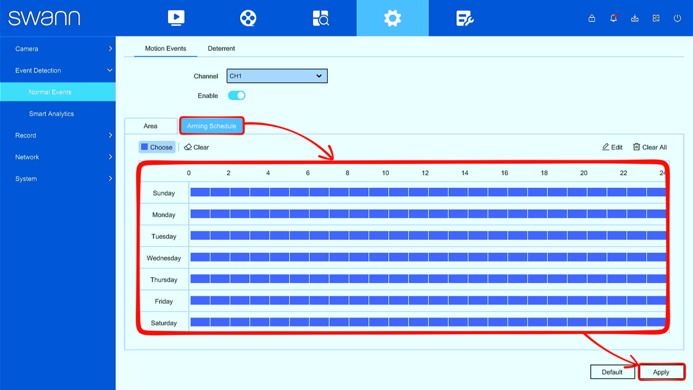Click the download icon in header
This screenshot has width=693, height=390.
pos(635,18)
